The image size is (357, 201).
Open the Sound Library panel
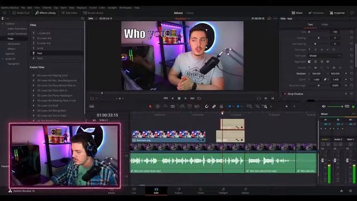[x=93, y=13]
